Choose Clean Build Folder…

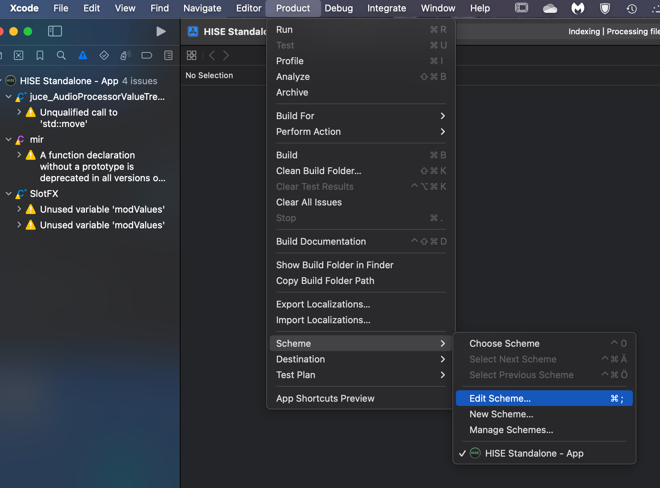(x=361, y=171)
